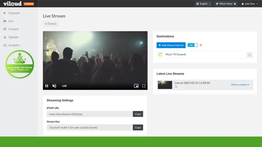Click the PREMIUM badge

[x=29, y=4]
